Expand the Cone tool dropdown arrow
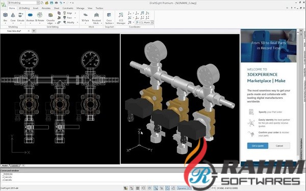The image size is (306, 191). point(13,23)
